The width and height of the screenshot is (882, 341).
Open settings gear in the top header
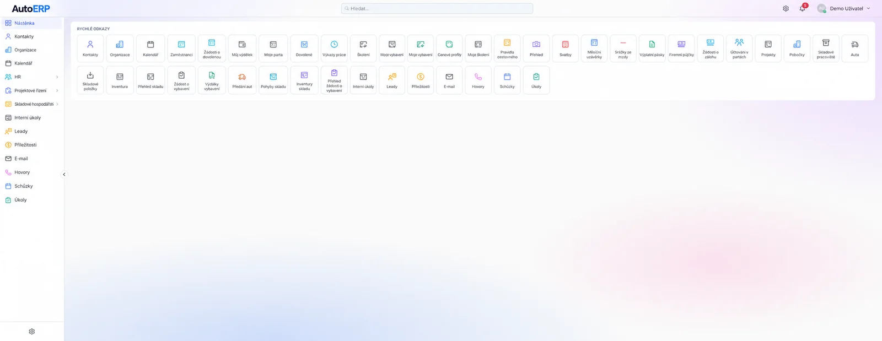coord(786,8)
